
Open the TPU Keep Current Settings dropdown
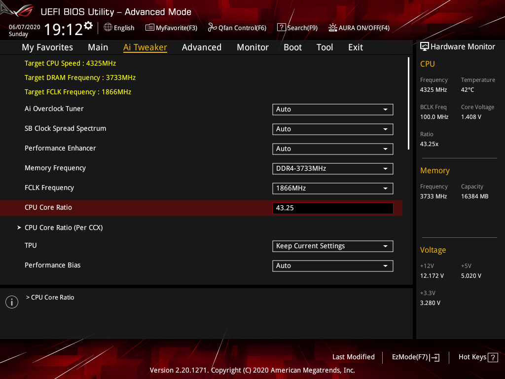click(x=333, y=246)
